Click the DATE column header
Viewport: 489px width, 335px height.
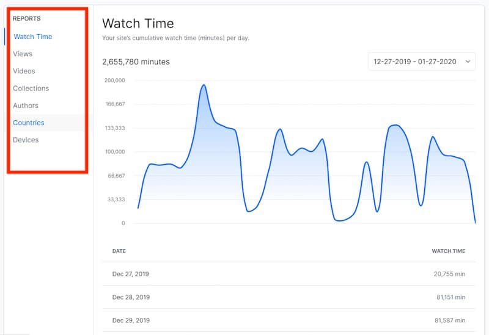coord(119,251)
